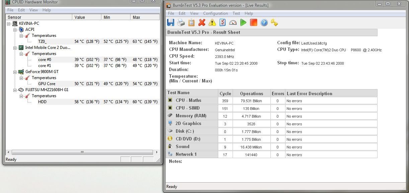409x193 pixels.
Task: Click the Max column header in Hardware Monitor
Action: pyautogui.click(x=145, y=17)
